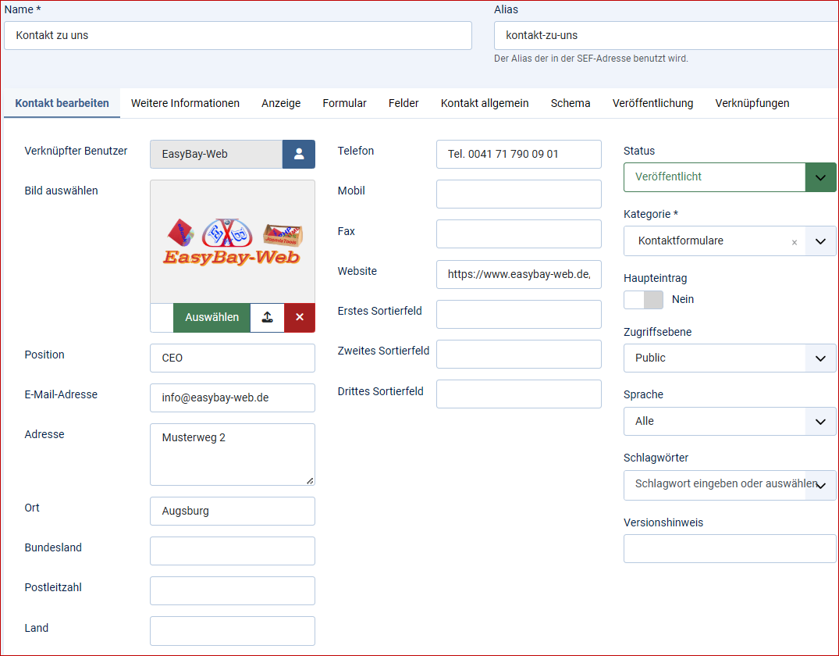The width and height of the screenshot is (839, 656).
Task: Expand the Status dropdown
Action: tap(819, 177)
